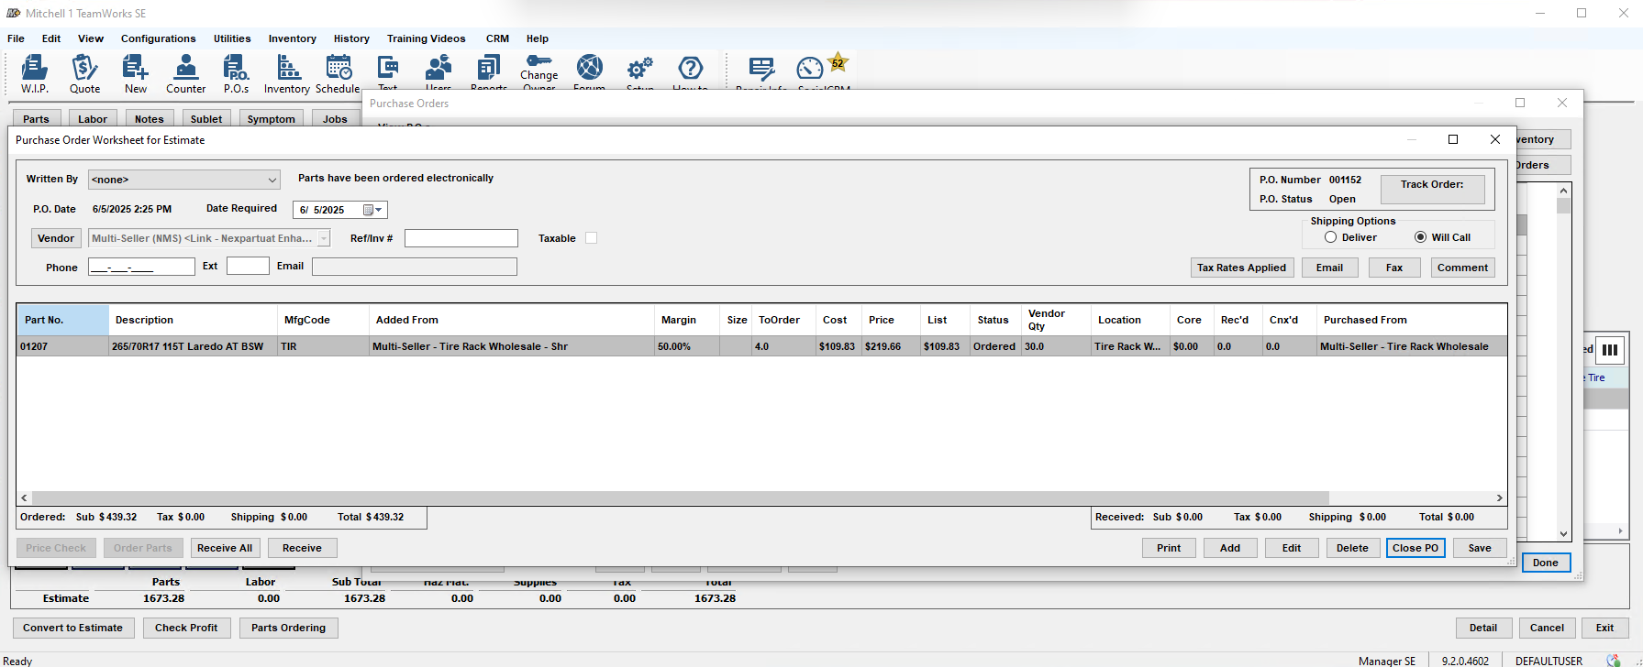Click the Ref/Inv # input field

point(461,238)
